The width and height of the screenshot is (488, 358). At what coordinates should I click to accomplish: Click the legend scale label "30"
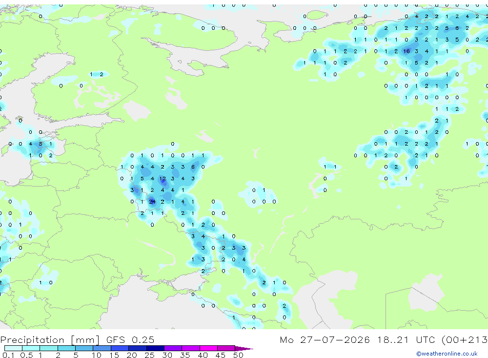pyautogui.click(x=167, y=355)
